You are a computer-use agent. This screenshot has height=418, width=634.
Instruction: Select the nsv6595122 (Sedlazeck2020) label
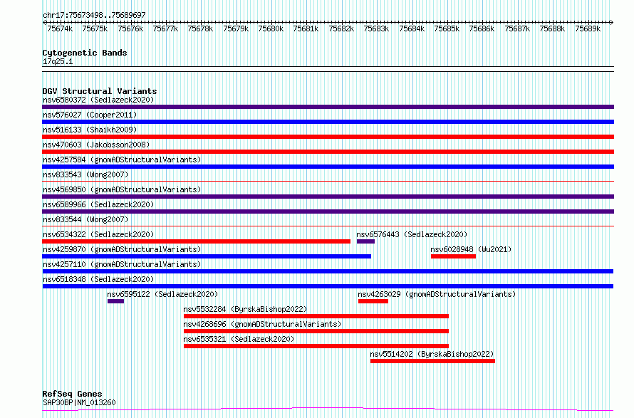tap(162, 294)
